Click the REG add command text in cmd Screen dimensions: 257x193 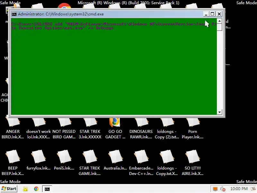point(114,26)
